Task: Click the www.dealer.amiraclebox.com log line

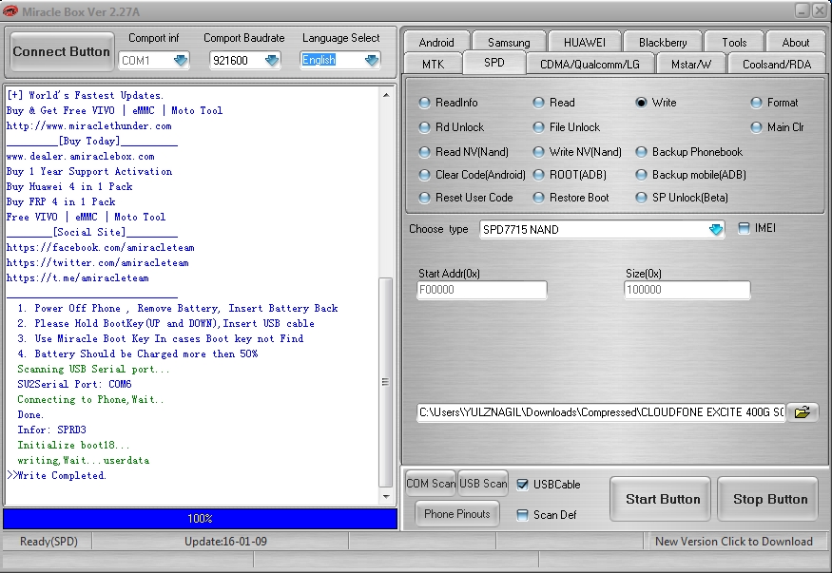Action: point(81,157)
